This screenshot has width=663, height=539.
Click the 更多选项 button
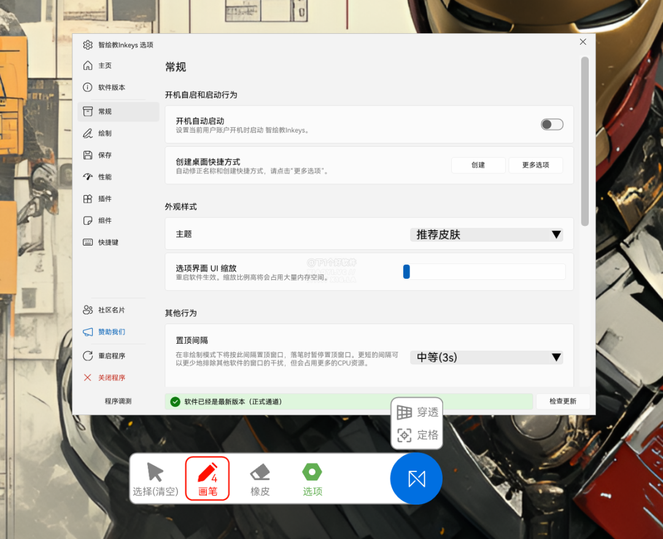coord(535,165)
